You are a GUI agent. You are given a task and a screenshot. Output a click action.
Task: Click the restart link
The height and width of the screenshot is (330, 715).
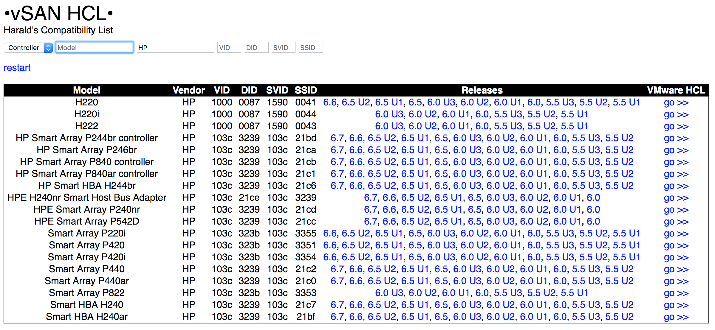[x=17, y=68]
